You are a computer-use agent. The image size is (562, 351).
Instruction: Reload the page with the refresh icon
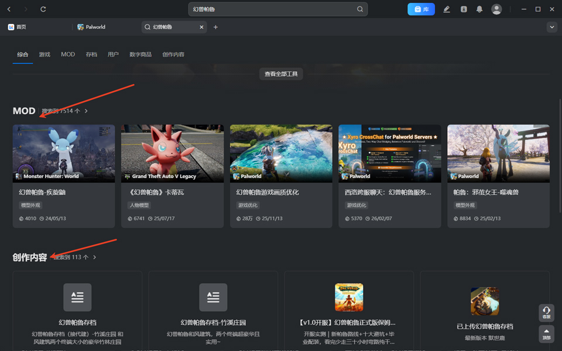[x=43, y=9]
